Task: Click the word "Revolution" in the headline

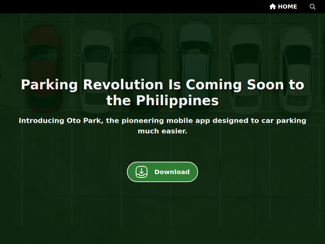Action: click(x=123, y=85)
